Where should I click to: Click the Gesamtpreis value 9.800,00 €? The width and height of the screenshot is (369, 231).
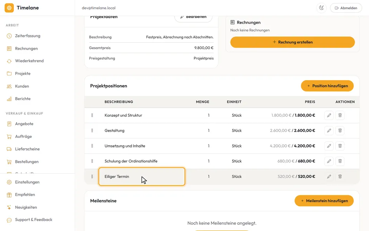click(204, 48)
